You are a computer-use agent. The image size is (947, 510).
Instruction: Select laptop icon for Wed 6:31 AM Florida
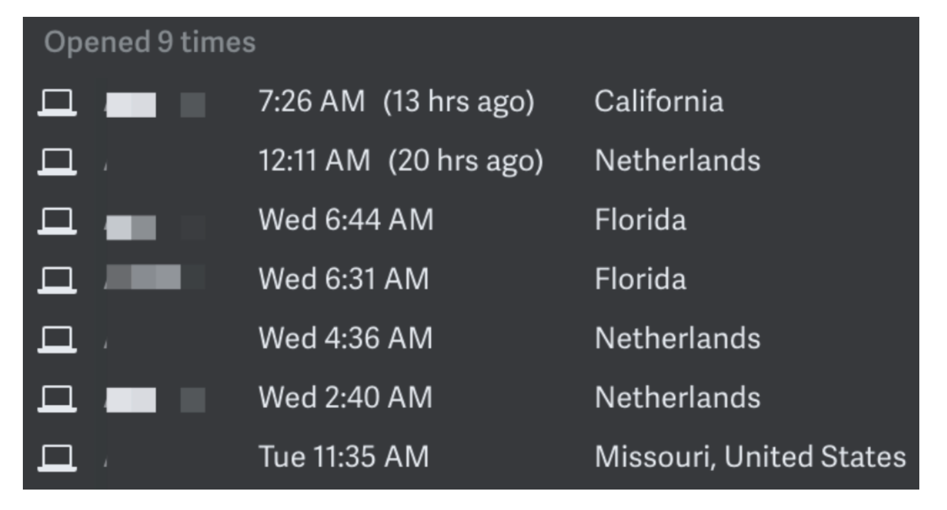(x=57, y=280)
